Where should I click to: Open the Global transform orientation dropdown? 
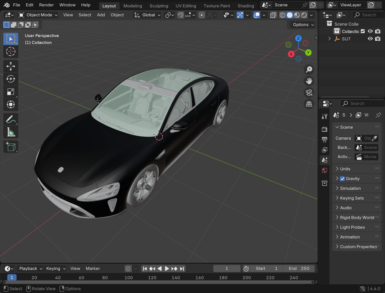click(148, 15)
